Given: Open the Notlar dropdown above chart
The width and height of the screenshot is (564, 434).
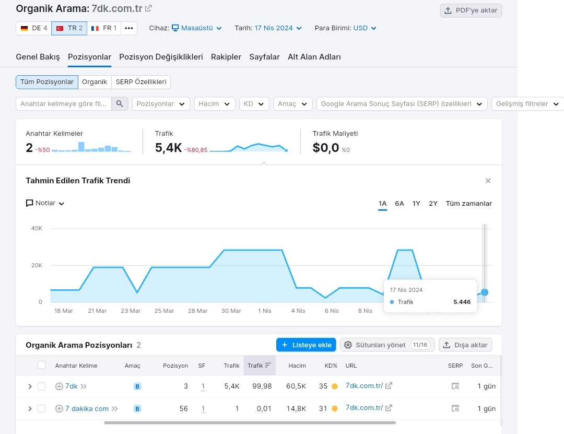Looking at the screenshot, I should [x=45, y=203].
